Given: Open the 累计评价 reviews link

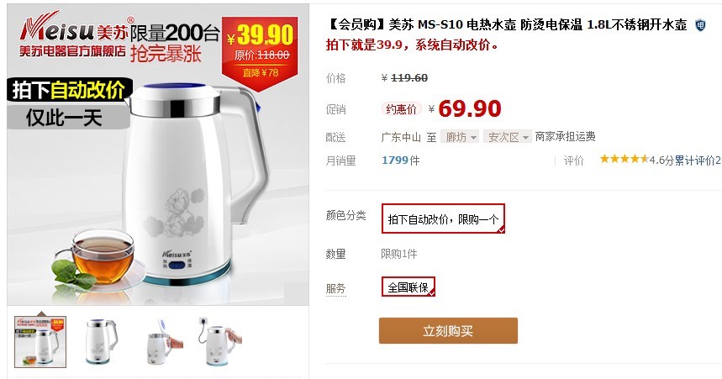Looking at the screenshot, I should pos(695,161).
